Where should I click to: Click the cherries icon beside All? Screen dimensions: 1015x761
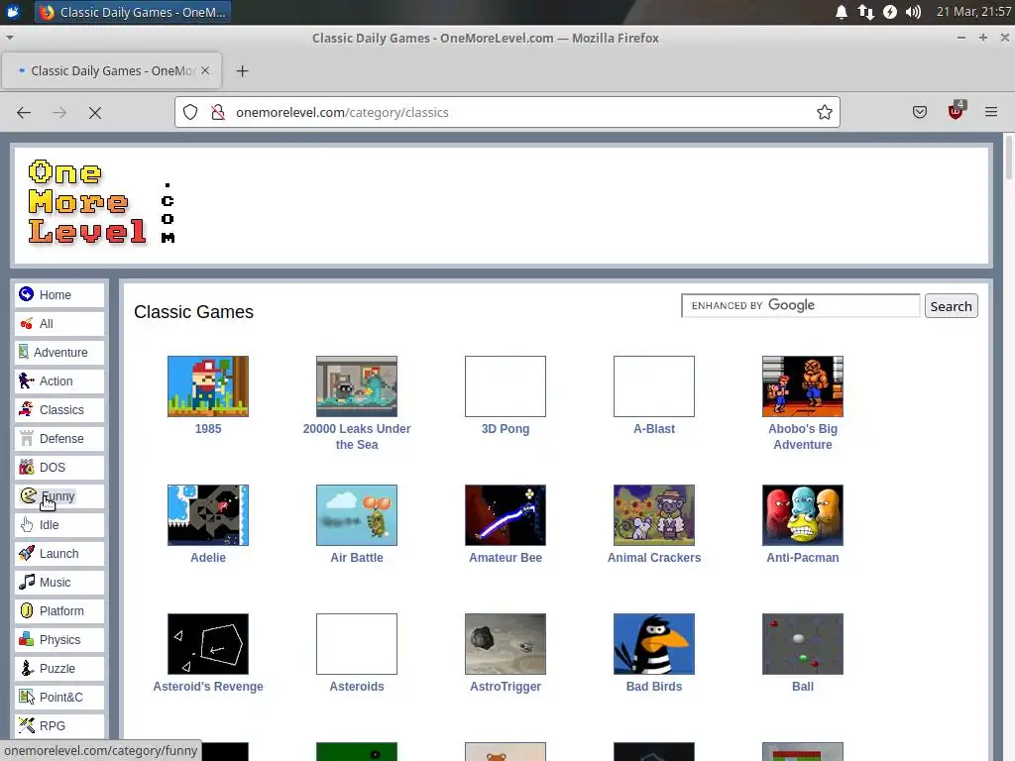(26, 324)
